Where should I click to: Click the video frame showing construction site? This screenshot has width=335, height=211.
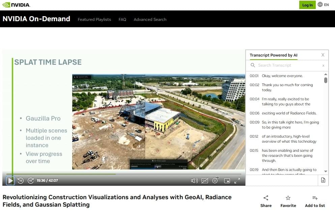[x=159, y=122]
